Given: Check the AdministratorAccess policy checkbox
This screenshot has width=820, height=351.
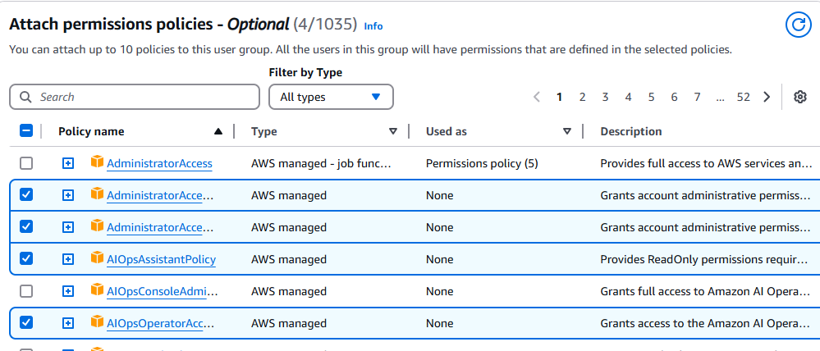Looking at the screenshot, I should click(26, 163).
